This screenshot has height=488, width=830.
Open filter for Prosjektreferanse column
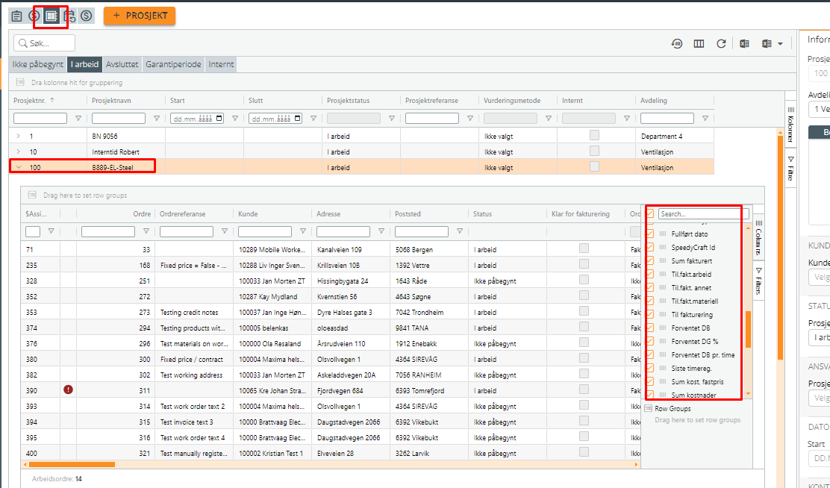470,119
